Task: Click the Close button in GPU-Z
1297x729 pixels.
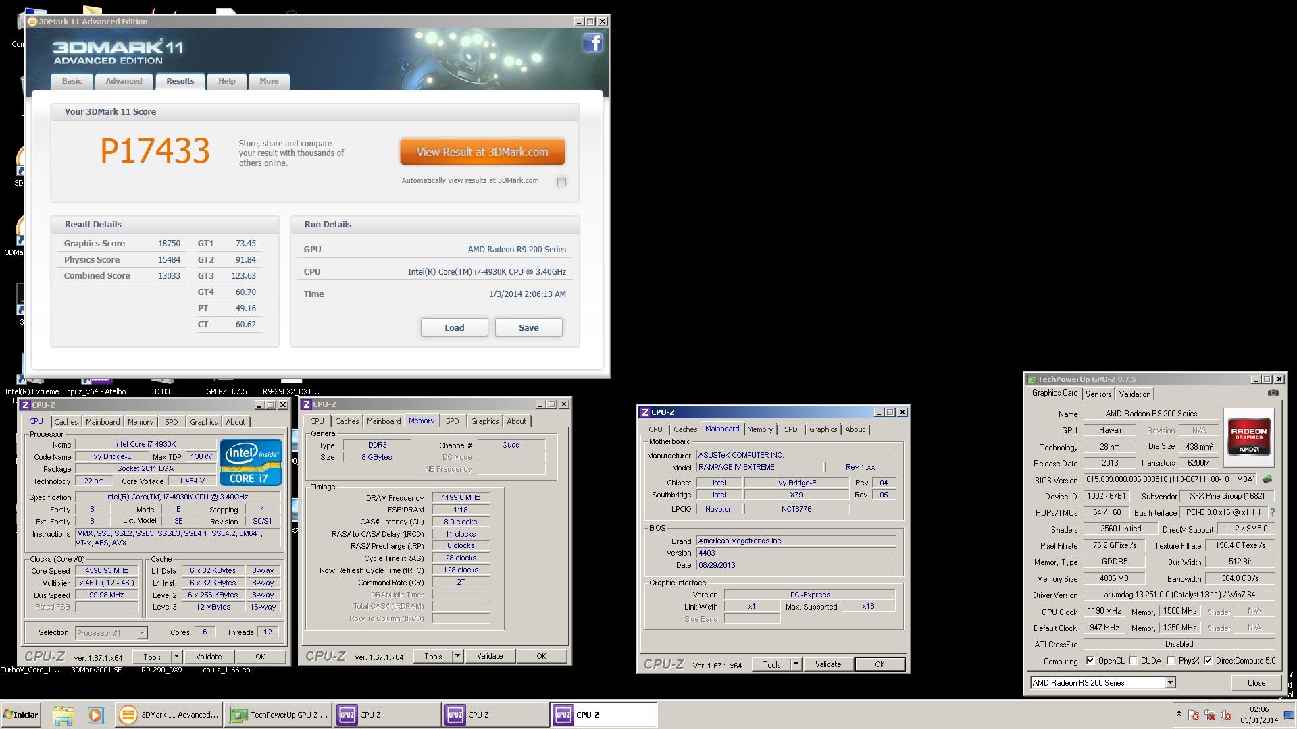Action: point(1256,683)
